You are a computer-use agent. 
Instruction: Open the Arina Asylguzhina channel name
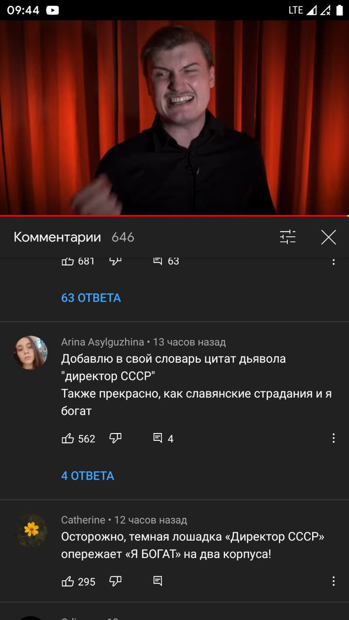102,342
